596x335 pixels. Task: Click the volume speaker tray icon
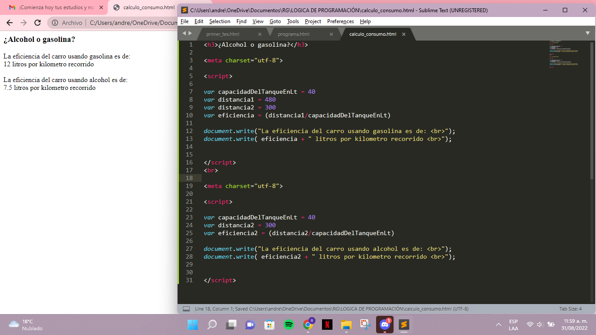[540, 325]
